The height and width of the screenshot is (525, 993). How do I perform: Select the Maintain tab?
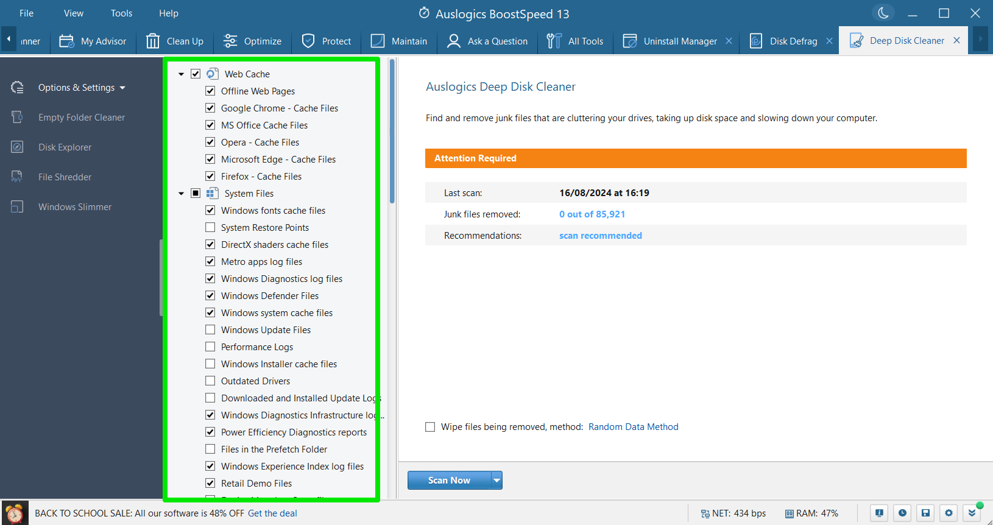399,41
